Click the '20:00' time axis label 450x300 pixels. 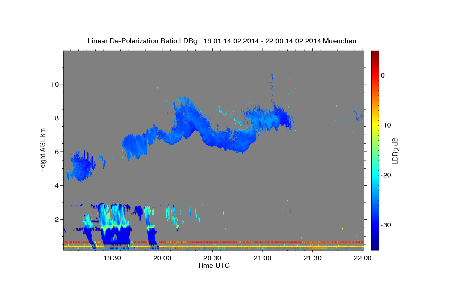tap(162, 258)
